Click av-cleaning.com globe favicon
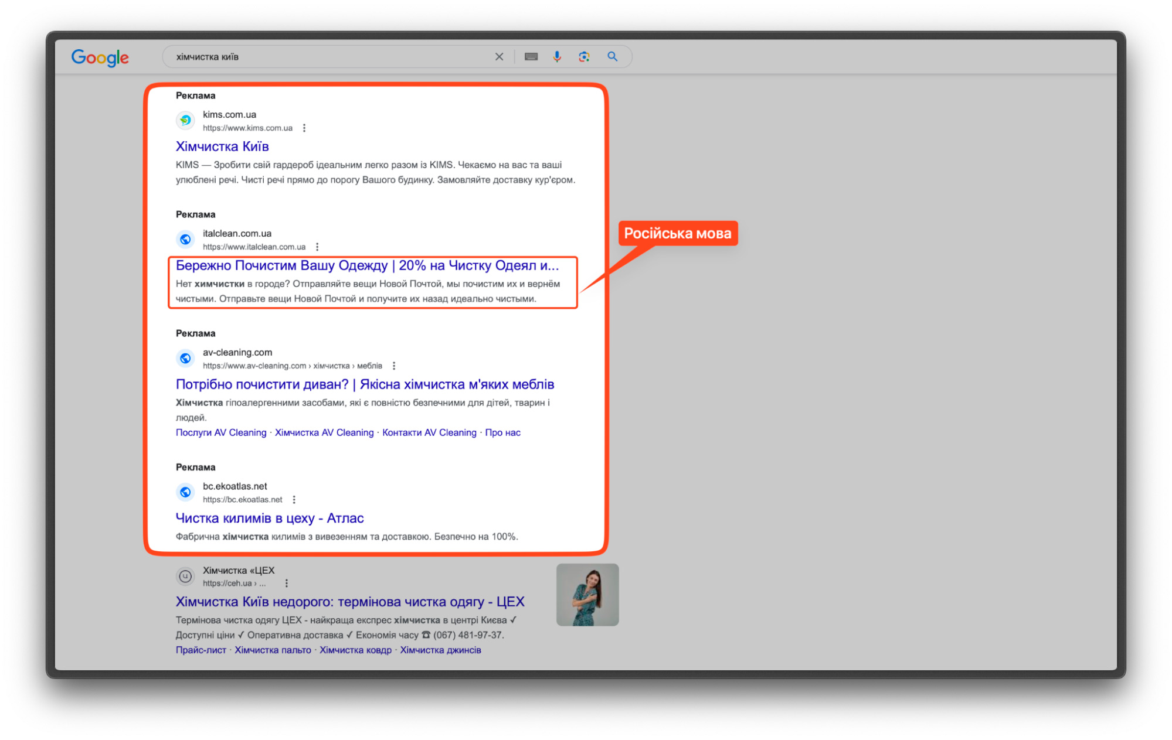This screenshot has width=1172, height=740. coord(185,359)
